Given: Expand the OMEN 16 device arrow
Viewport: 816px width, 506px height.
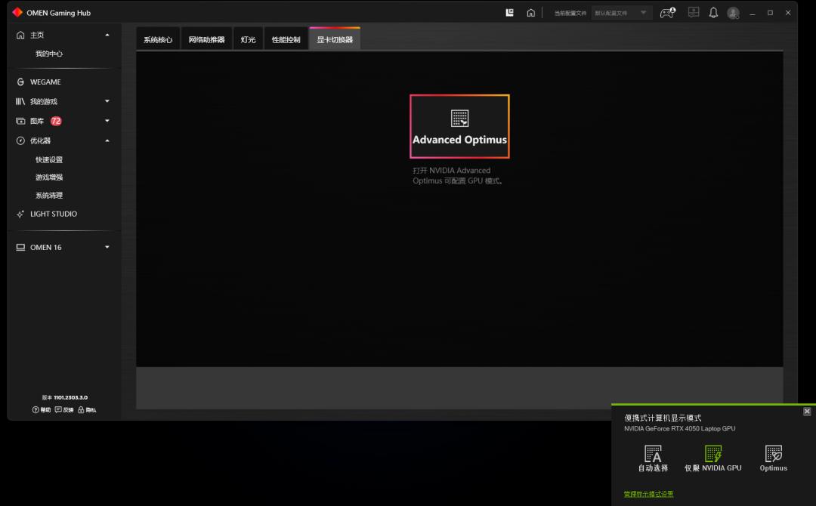Looking at the screenshot, I should (107, 247).
